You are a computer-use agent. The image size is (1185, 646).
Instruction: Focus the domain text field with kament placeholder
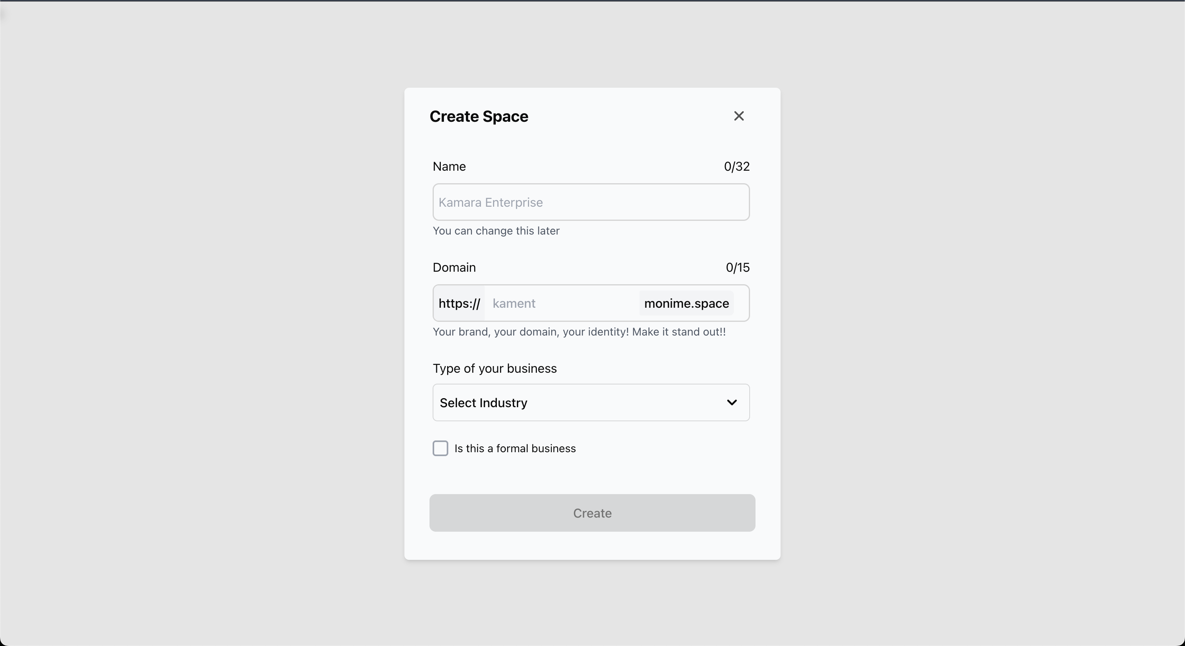(562, 303)
